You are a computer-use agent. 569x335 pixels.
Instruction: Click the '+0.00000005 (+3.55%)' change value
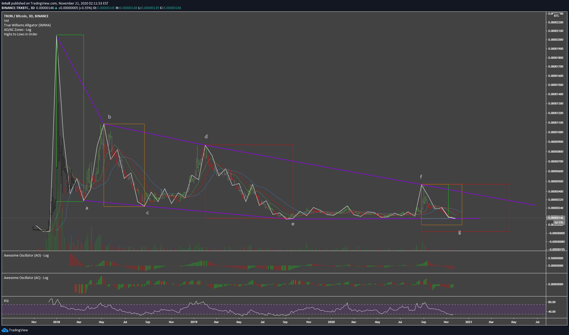75,8
